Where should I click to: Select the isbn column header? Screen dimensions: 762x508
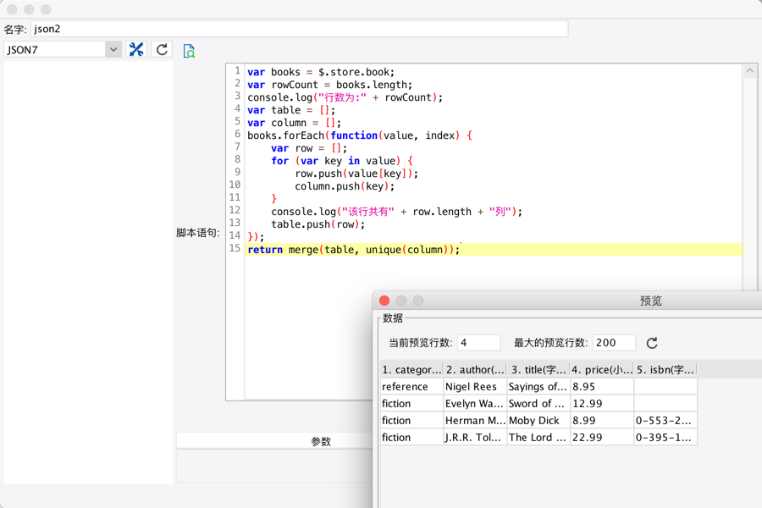click(x=665, y=369)
